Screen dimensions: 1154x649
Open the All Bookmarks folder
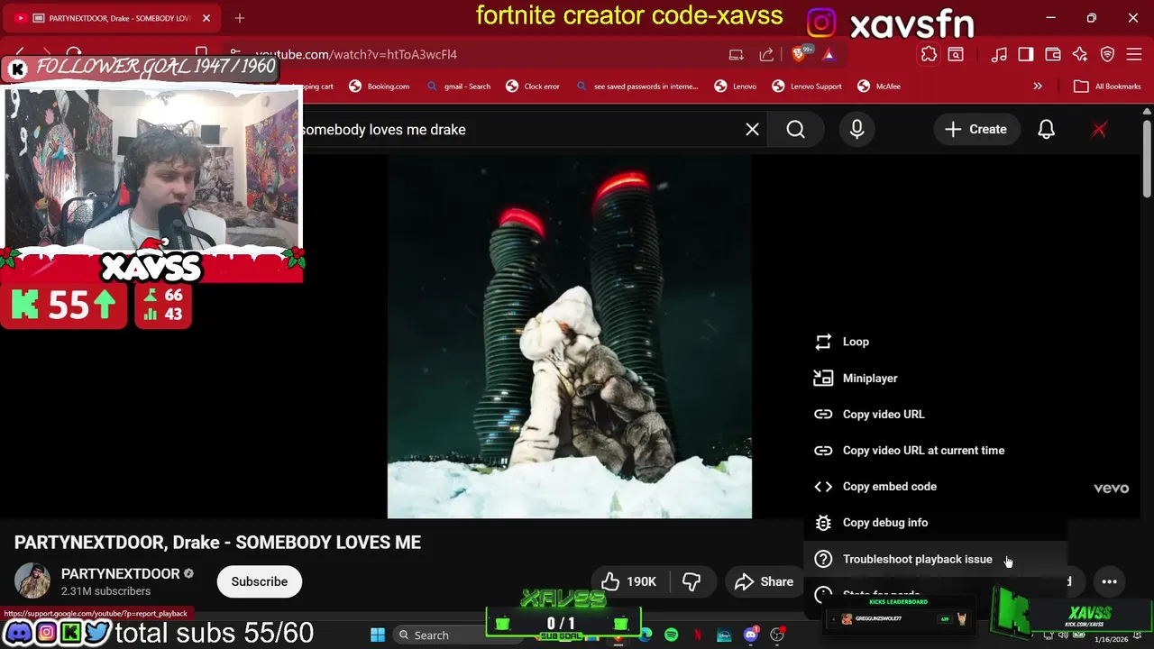[x=1108, y=87]
